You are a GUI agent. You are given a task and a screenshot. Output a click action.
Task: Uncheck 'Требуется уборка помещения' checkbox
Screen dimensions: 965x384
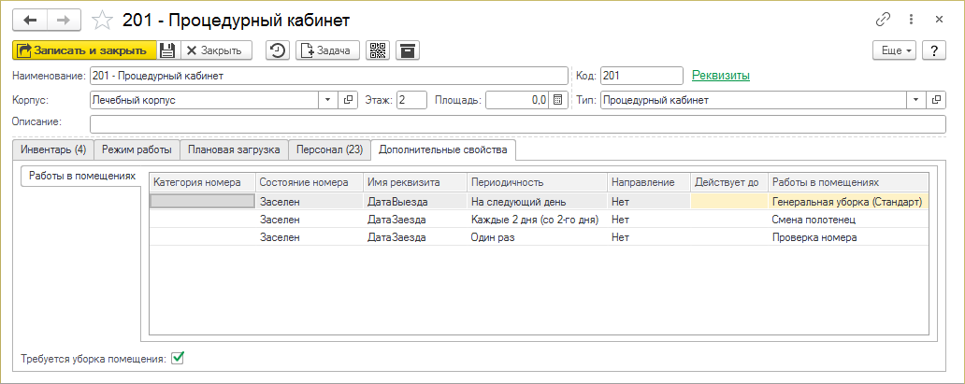tap(178, 357)
